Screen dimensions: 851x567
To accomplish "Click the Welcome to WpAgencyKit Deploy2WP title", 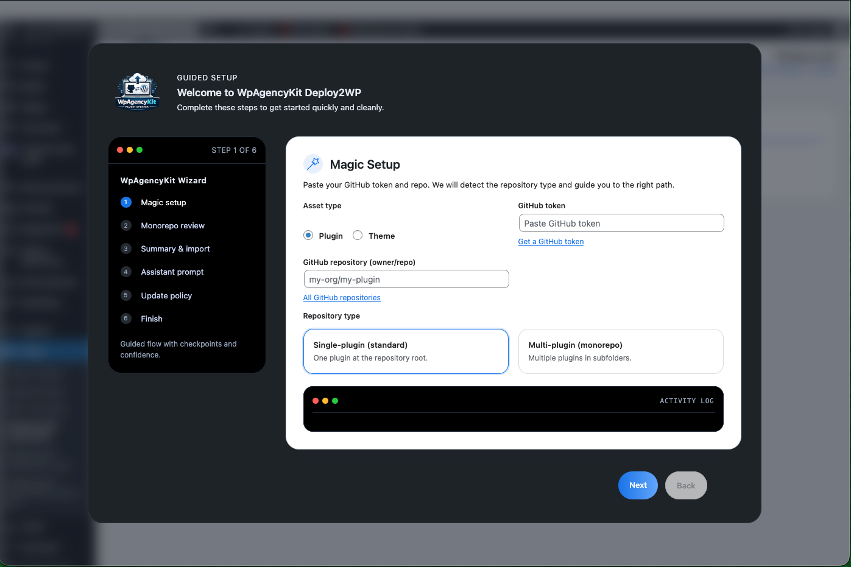I will [269, 93].
